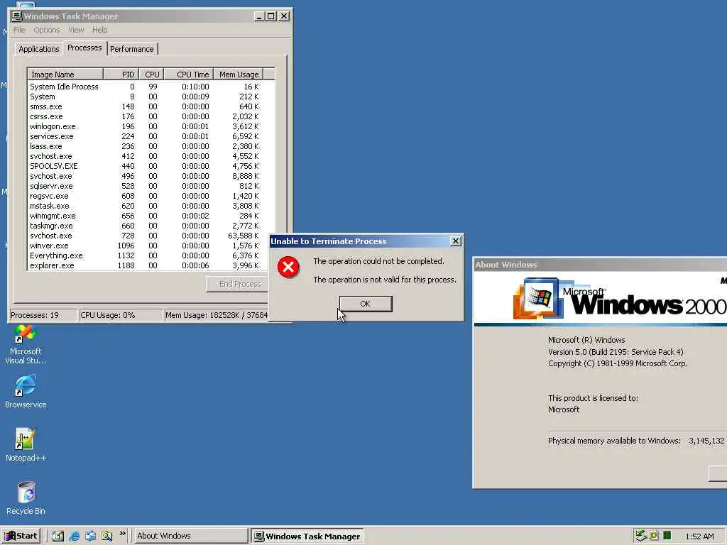Image resolution: width=727 pixels, height=545 pixels.
Task: Click the red error icon in dialog
Action: click(288, 267)
